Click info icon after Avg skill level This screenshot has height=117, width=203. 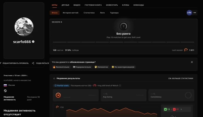coord(120,85)
